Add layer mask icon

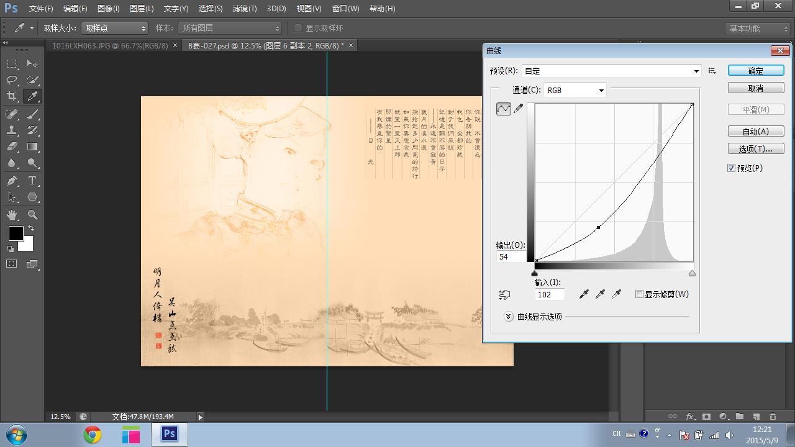pyautogui.click(x=706, y=417)
